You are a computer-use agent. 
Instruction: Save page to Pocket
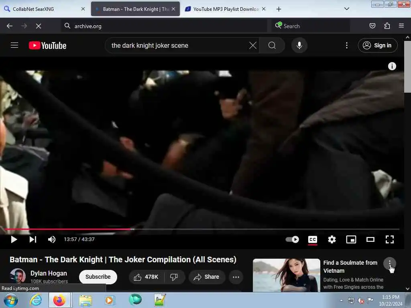372,26
